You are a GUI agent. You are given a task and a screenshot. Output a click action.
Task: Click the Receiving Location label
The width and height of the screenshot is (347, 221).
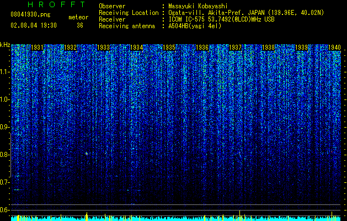tap(129, 13)
